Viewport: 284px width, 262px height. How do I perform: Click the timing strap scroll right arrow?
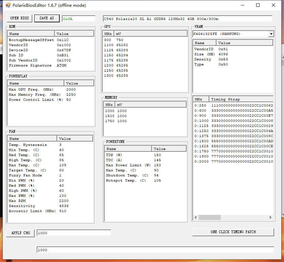(270, 217)
